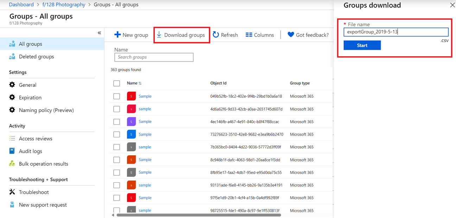This screenshot has width=456, height=218.
Task: Toggle the select-all checkbox in header
Action: click(x=116, y=83)
